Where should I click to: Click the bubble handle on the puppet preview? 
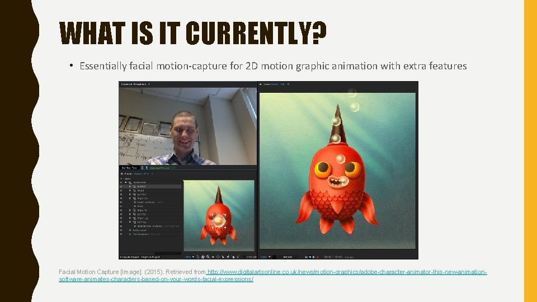219,221
